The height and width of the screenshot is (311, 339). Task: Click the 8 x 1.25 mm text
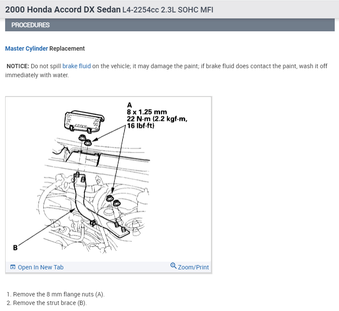click(x=147, y=112)
